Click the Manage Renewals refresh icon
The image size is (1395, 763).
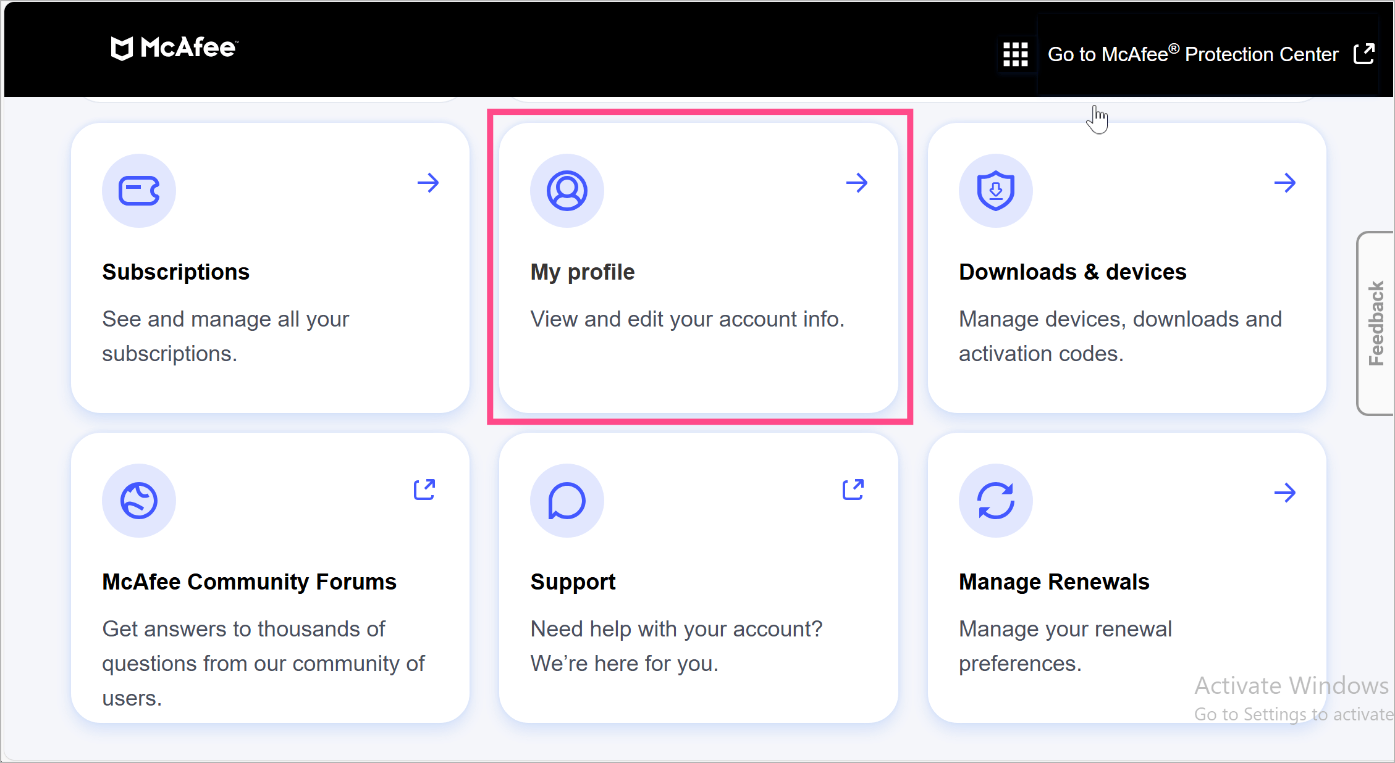pyautogui.click(x=995, y=500)
